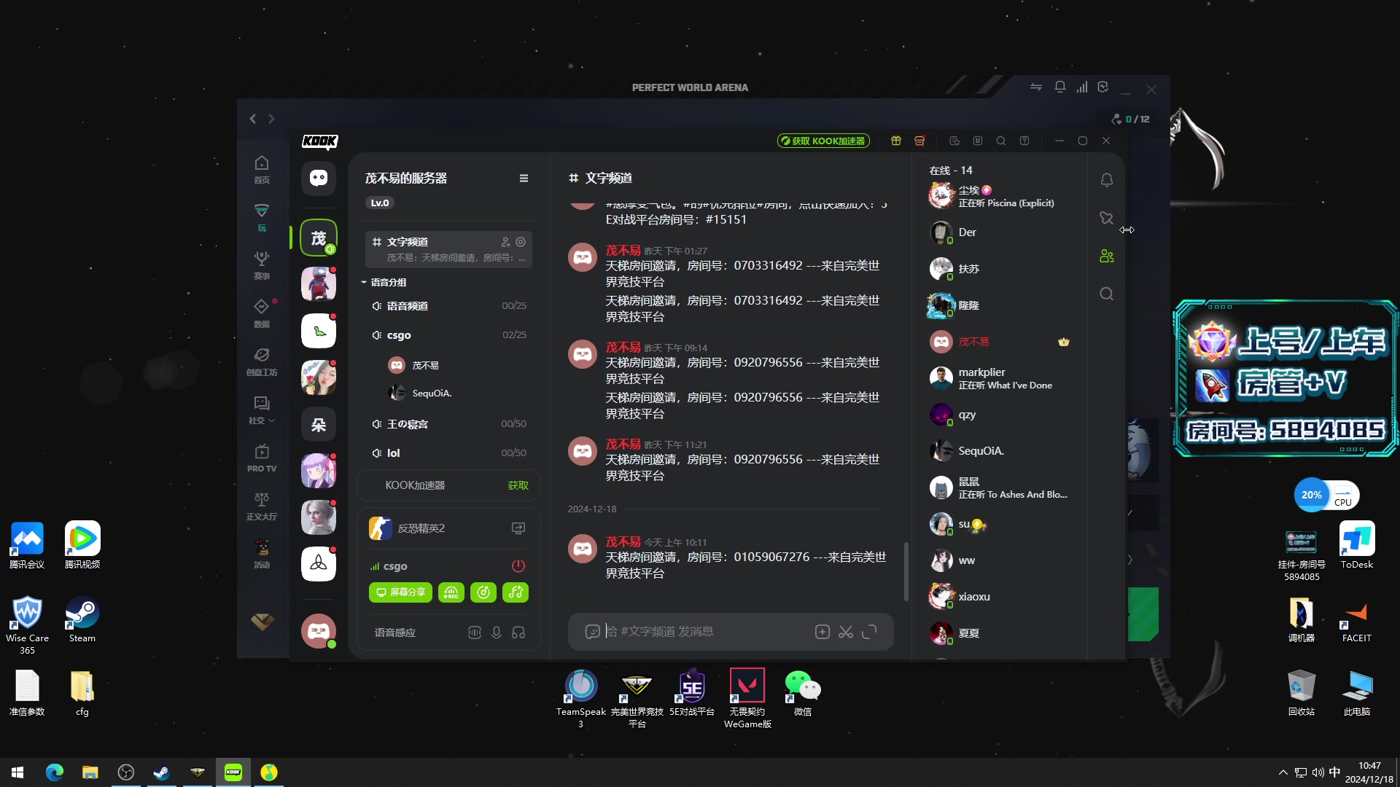The height and width of the screenshot is (787, 1400).
Task: Join the lol voice channel
Action: point(448,453)
